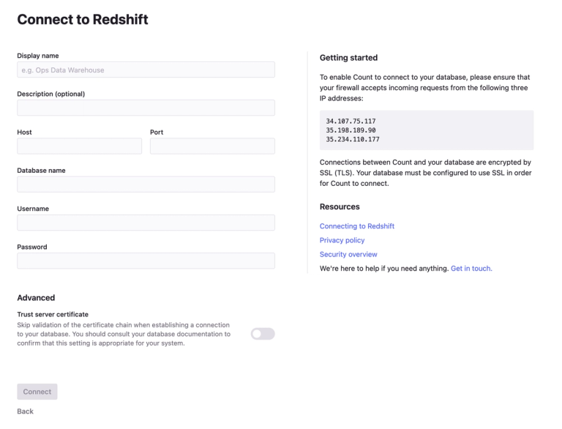Enable the Trust server certificate toggle
Screen dimensions: 562x429
[x=263, y=334]
